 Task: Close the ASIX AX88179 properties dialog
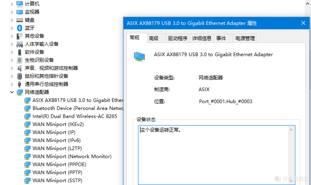303,23
